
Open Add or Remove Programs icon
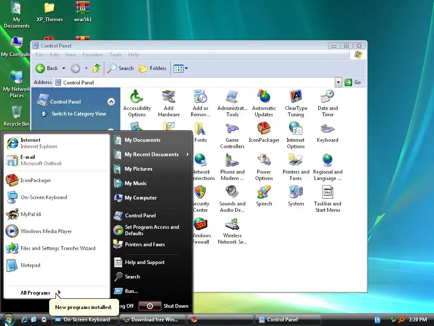click(200, 103)
